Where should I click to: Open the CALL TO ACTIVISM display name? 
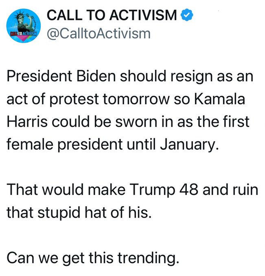pos(112,15)
